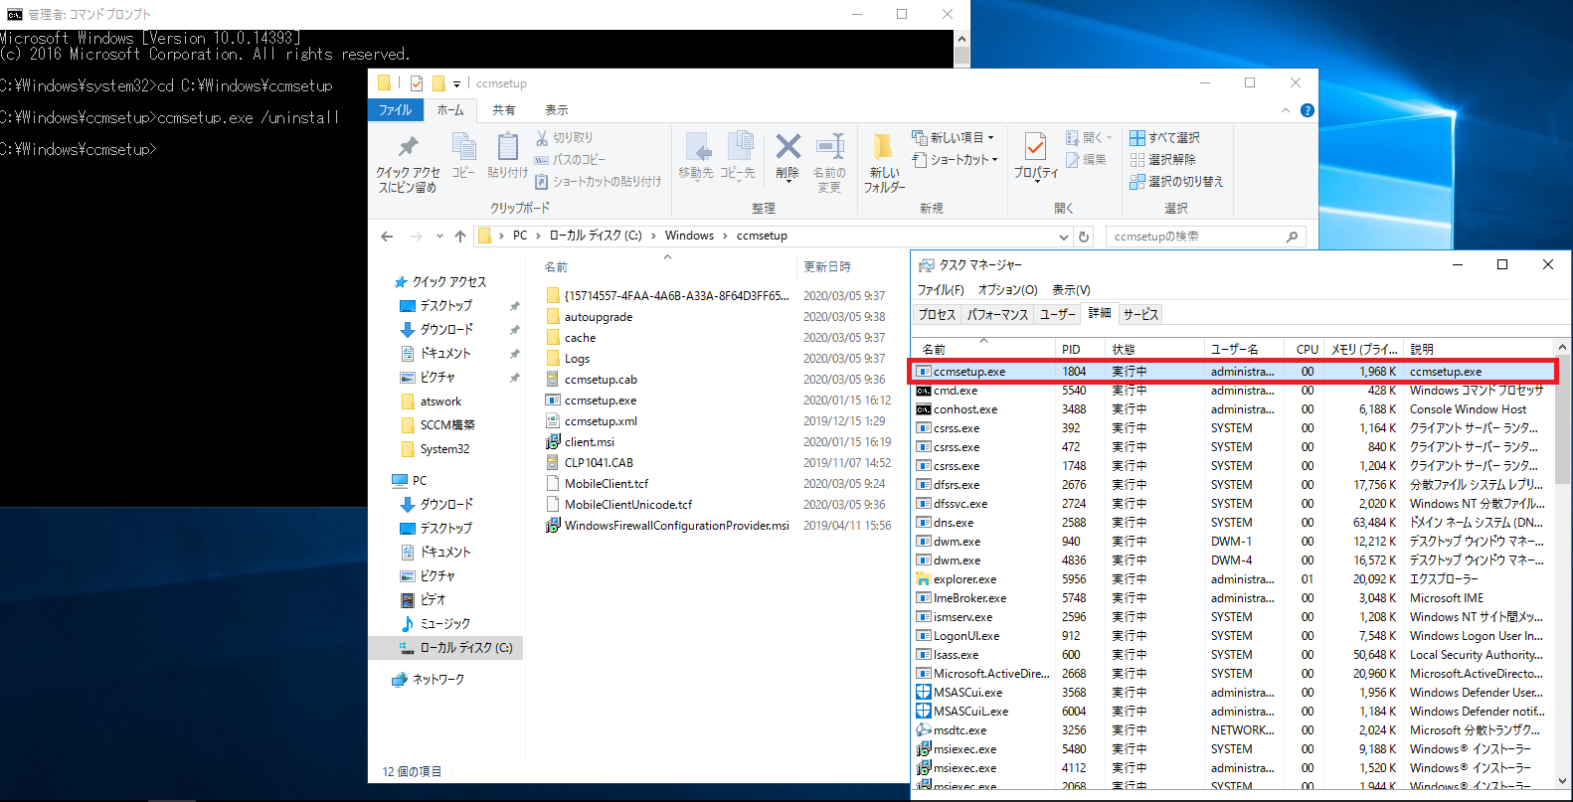Image resolution: width=1573 pixels, height=802 pixels.
Task: Select ネットワーク in navigation pane
Action: point(429,680)
